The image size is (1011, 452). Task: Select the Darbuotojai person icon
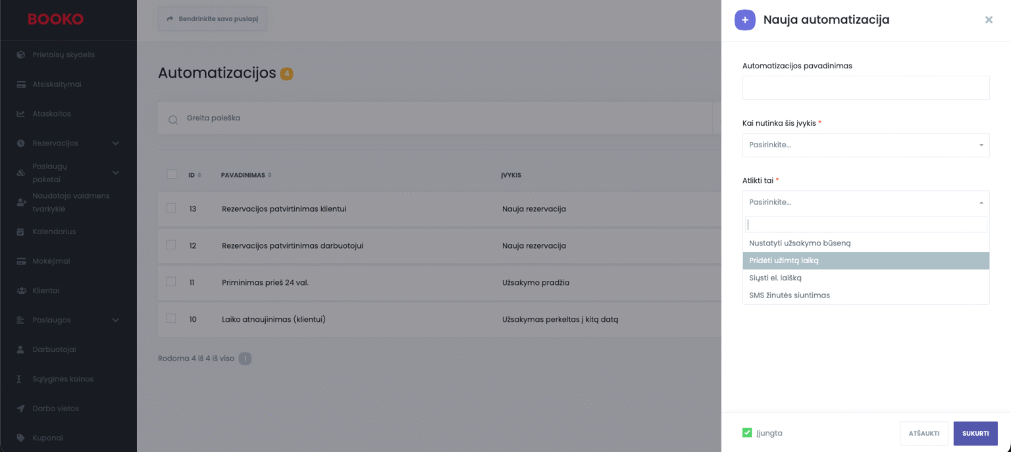pyautogui.click(x=20, y=349)
